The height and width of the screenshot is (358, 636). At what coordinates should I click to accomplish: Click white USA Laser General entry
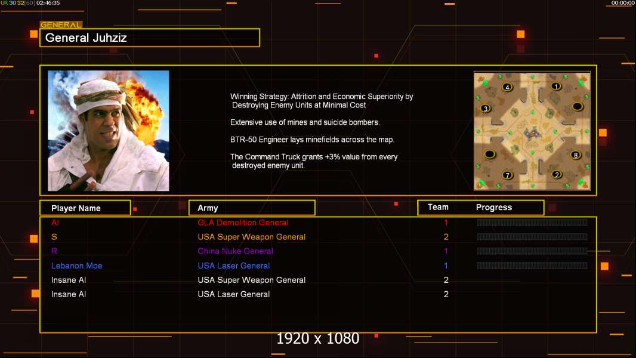tap(234, 294)
